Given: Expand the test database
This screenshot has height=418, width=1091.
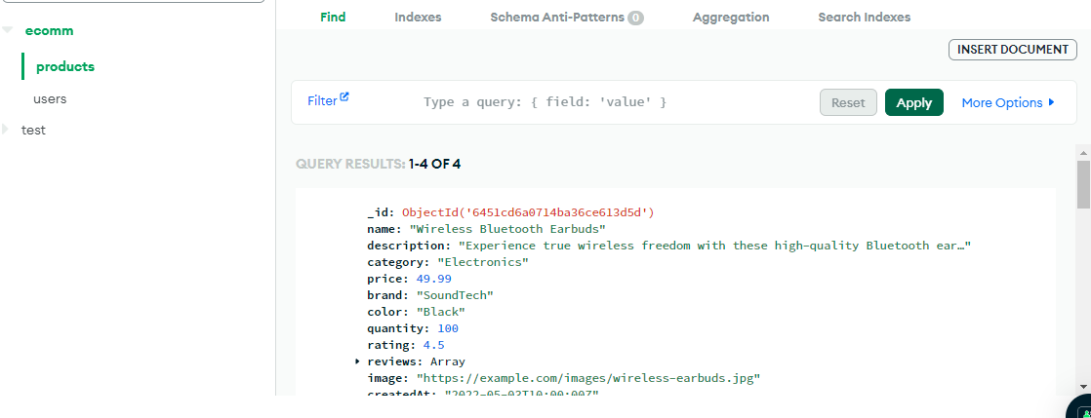Looking at the screenshot, I should (7, 130).
